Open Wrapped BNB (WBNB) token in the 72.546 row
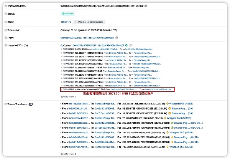This screenshot has width=230, height=159. coord(179,118)
